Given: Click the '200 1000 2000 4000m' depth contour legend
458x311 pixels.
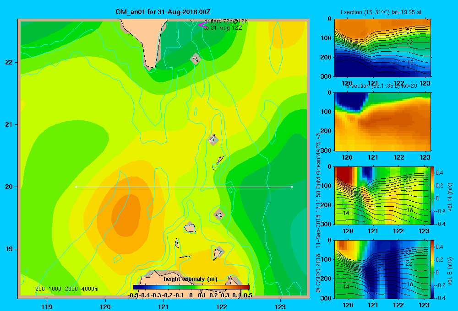Looking at the screenshot, I should [66, 289].
